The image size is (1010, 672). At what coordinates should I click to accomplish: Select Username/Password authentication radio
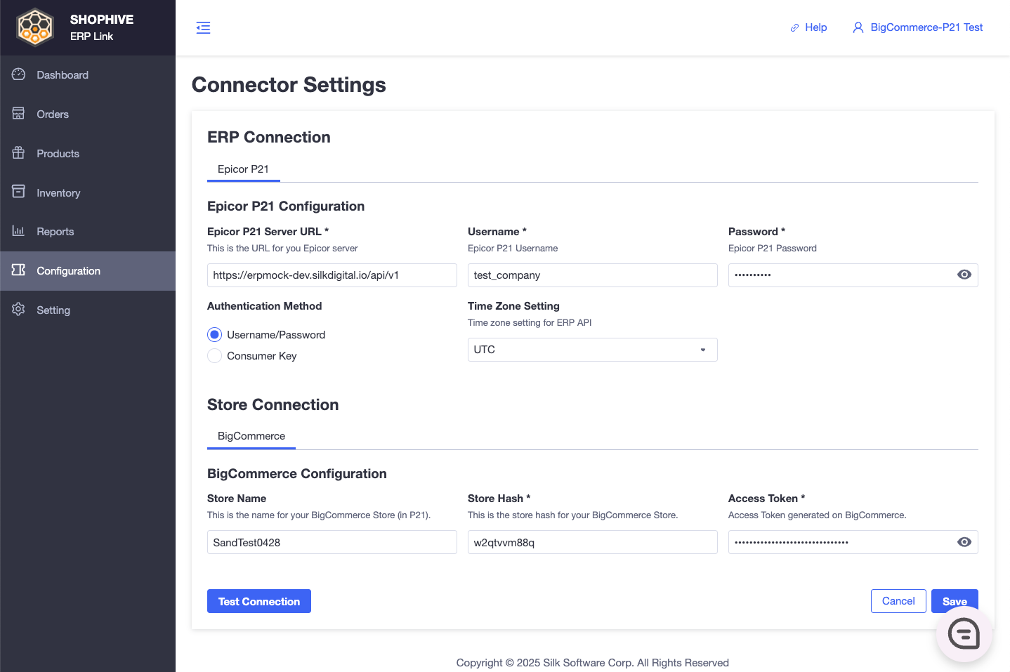click(215, 334)
